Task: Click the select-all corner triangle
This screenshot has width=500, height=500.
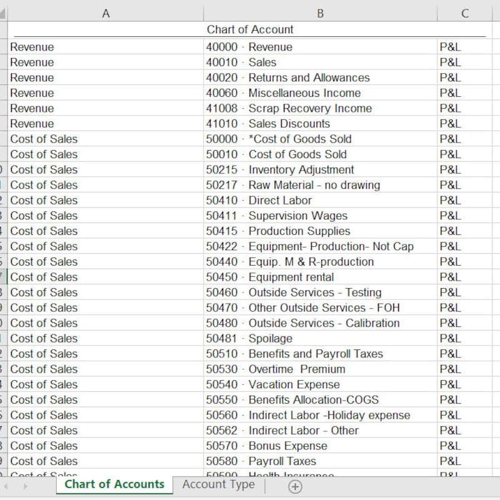Action: point(2,13)
